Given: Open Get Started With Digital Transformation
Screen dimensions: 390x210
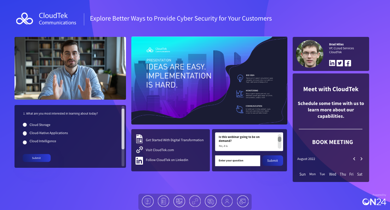Looking at the screenshot, I should coord(174,140).
